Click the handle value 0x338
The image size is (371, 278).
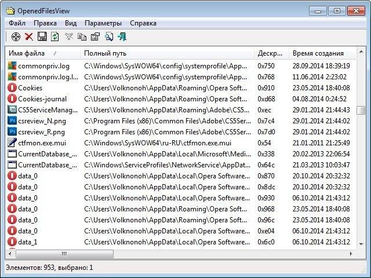(x=266, y=154)
